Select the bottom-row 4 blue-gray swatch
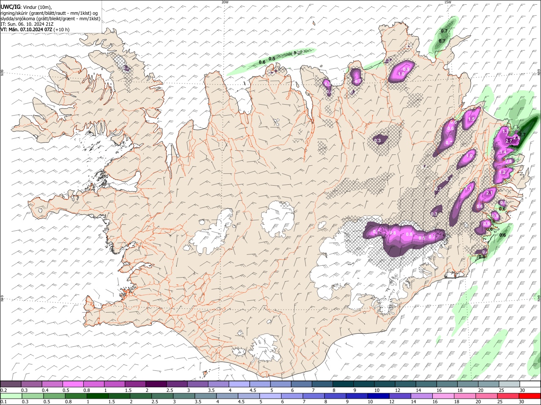 tap(227, 396)
